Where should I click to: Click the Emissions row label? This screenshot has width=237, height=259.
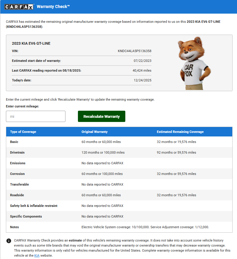tap(18, 163)
